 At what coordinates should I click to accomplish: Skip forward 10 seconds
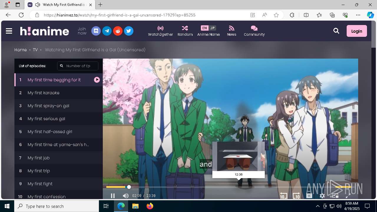296,196
